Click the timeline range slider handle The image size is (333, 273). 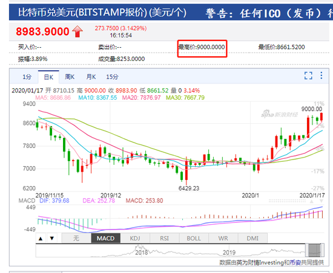[x=315, y=250]
